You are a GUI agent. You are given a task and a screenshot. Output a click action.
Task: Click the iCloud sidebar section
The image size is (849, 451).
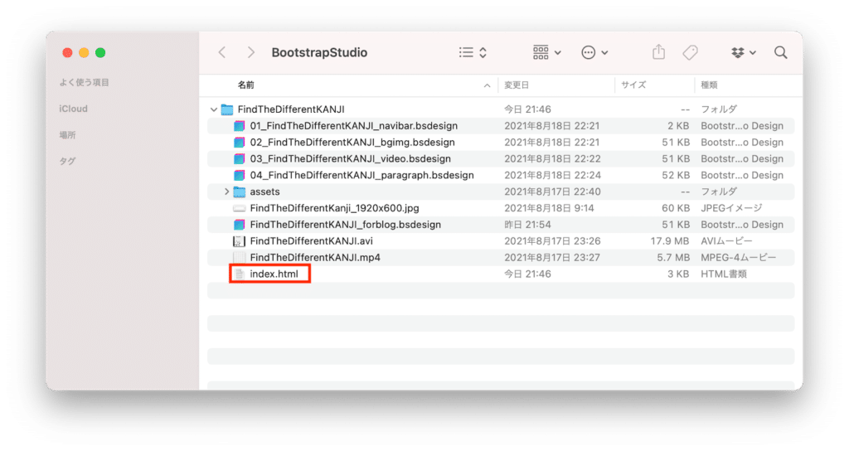73,109
